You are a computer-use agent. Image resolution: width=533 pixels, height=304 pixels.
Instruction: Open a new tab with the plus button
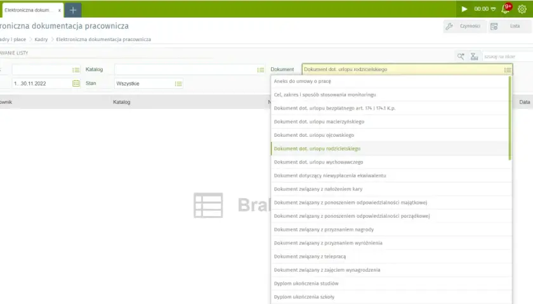tap(73, 10)
